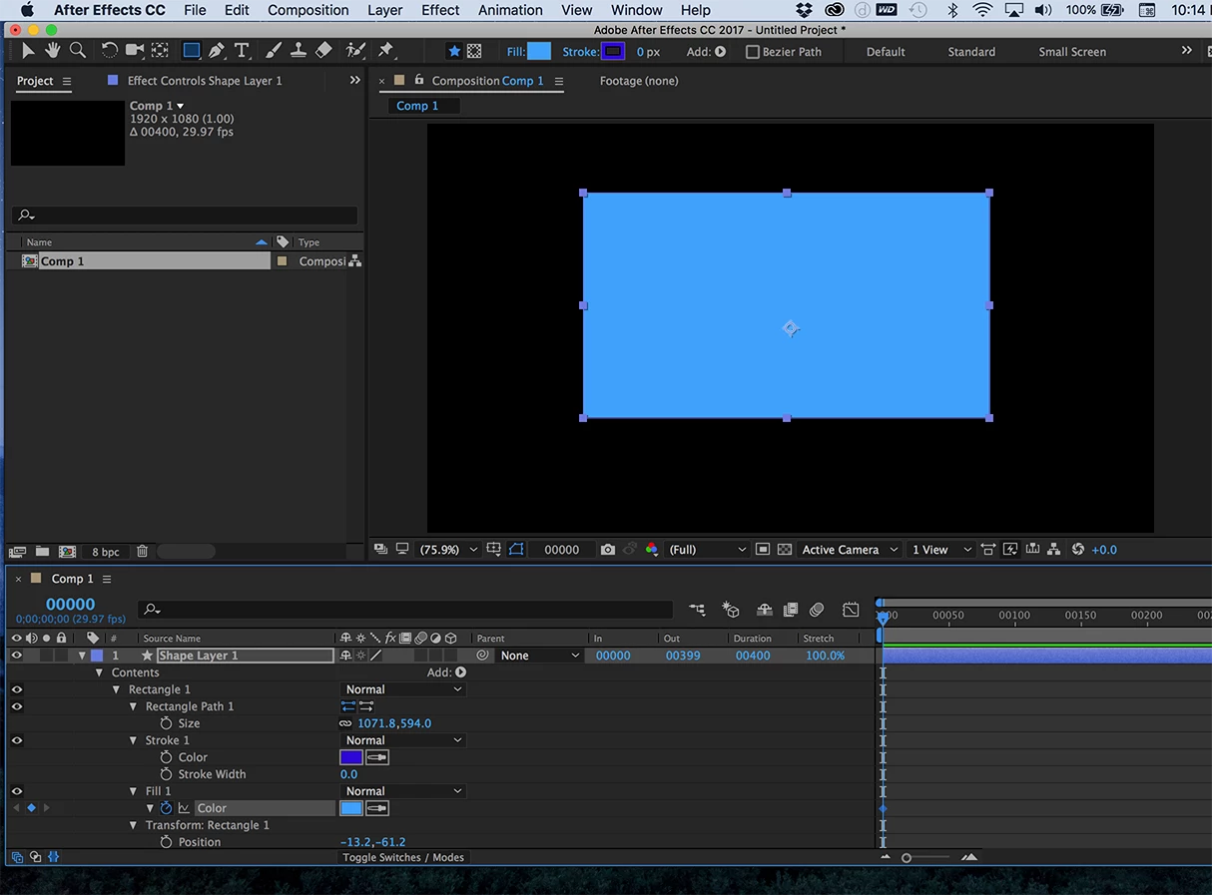This screenshot has height=895, width=1212.
Task: Activate the Zoom magnifier tool
Action: click(77, 51)
